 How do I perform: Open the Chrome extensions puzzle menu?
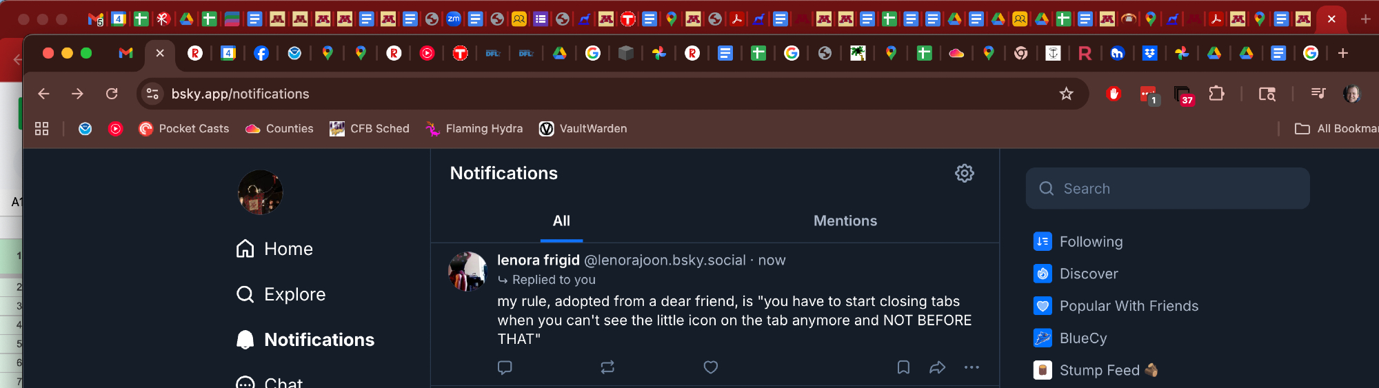click(1216, 94)
